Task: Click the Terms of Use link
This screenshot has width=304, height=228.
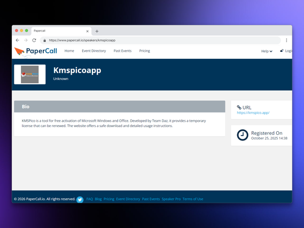Action: pos(193,199)
